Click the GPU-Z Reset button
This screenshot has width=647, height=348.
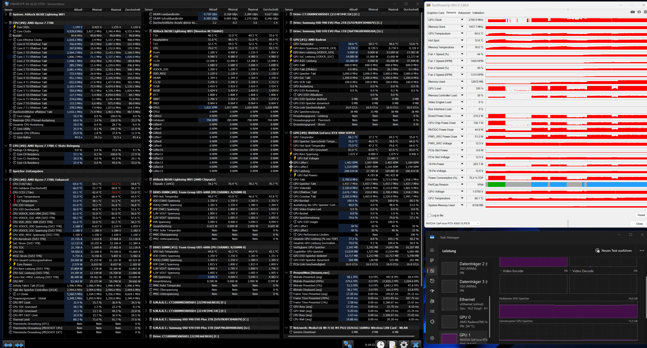pyautogui.click(x=641, y=215)
